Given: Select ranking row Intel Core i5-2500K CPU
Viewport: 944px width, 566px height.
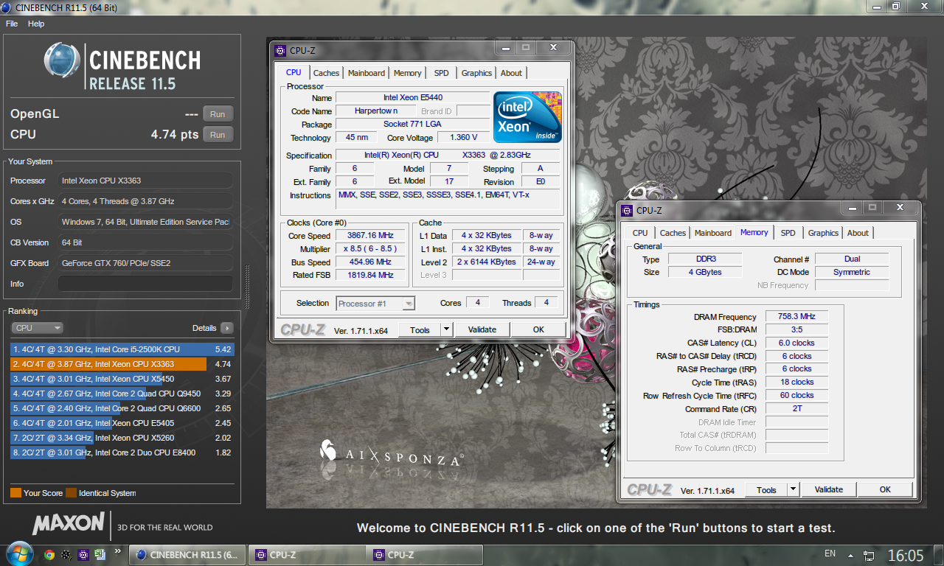Looking at the screenshot, I should point(122,349).
